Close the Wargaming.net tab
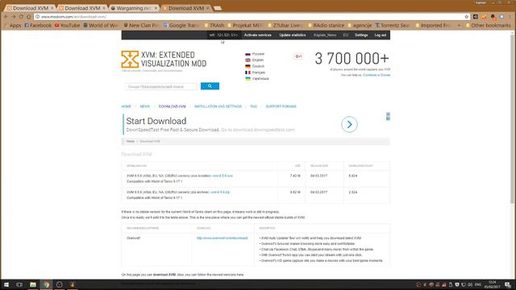The image size is (516, 290). 156,8
